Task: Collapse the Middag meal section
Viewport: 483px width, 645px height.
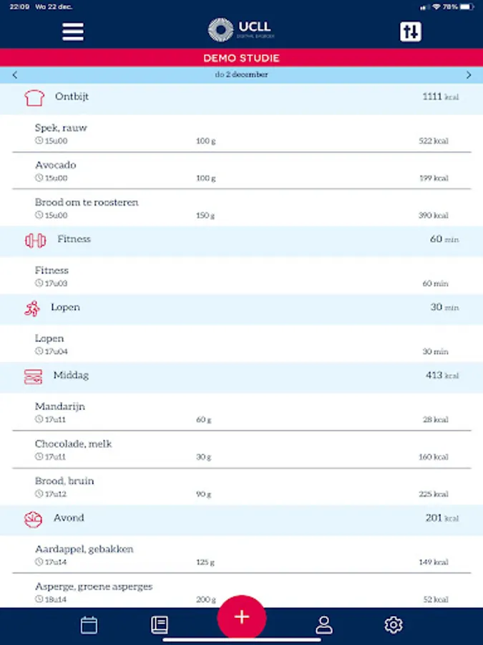Action: pos(241,376)
